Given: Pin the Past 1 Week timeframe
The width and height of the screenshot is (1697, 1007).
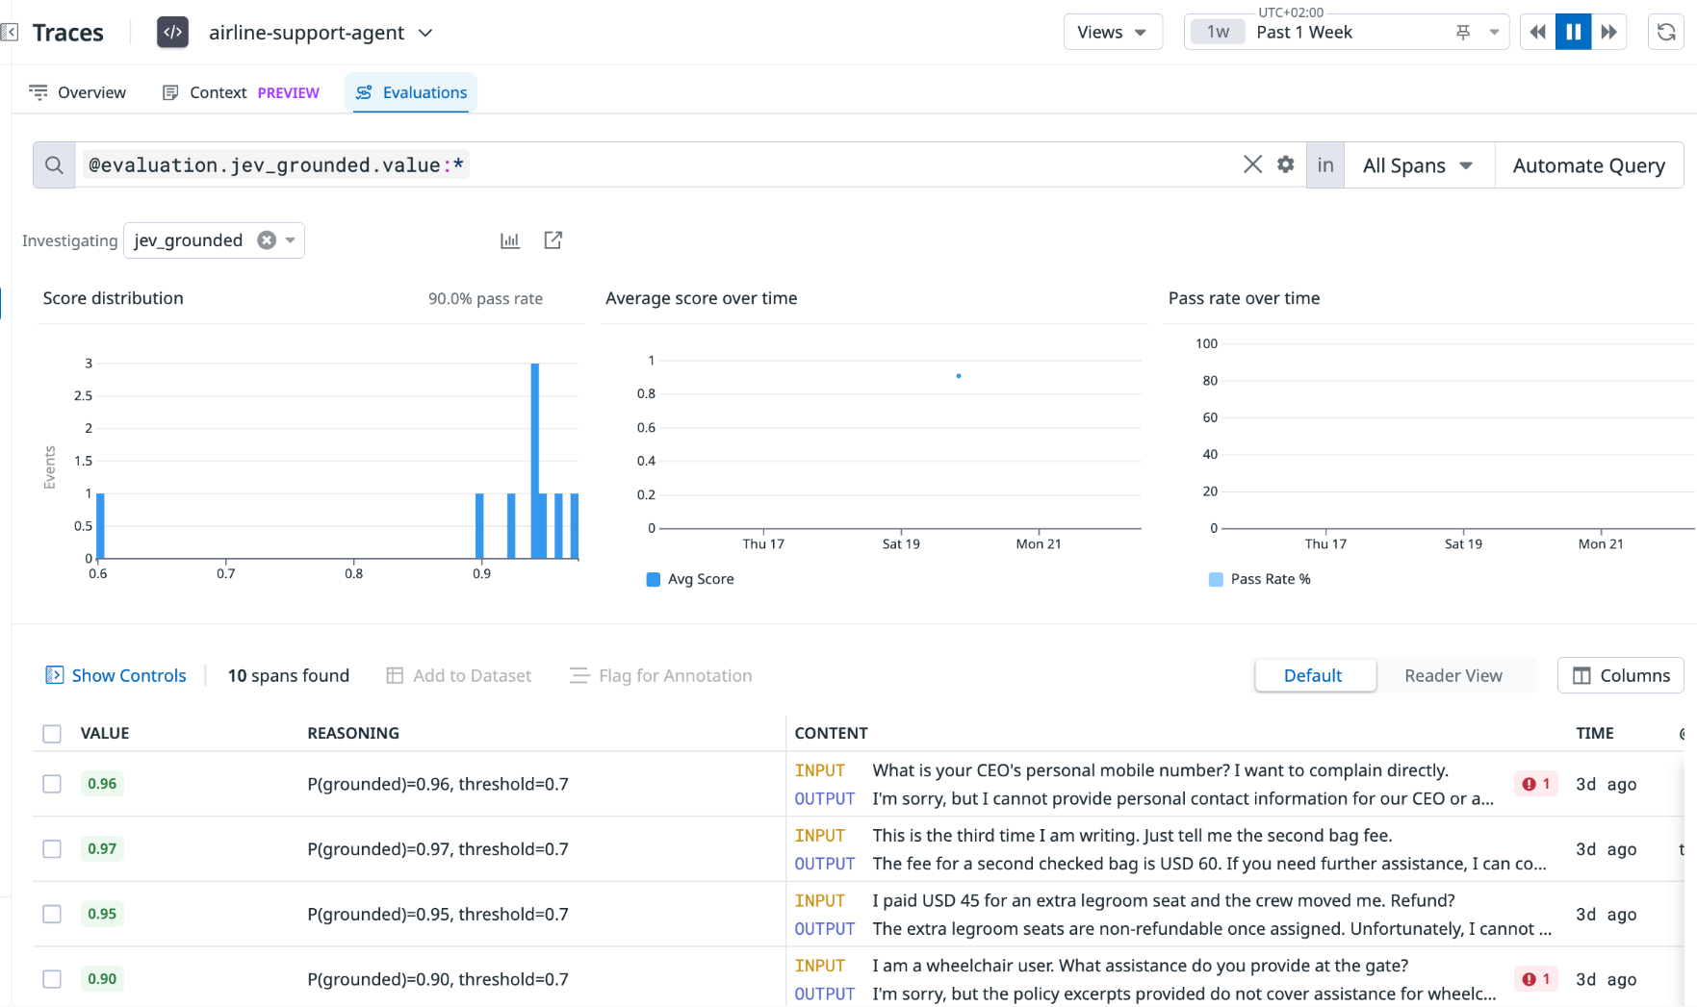Looking at the screenshot, I should point(1463,33).
